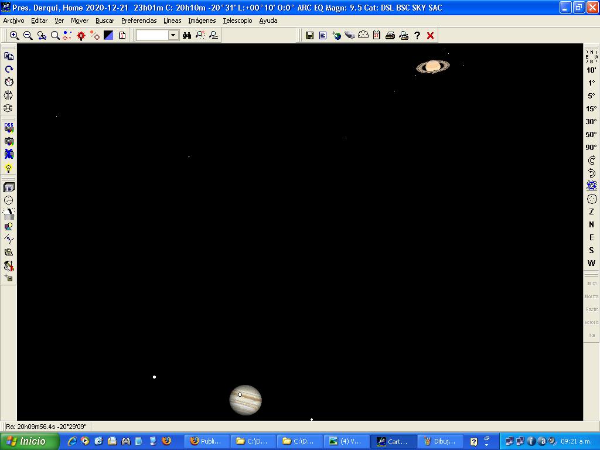600x450 pixels.
Task: Click the blue document list icon
Action: (323, 35)
